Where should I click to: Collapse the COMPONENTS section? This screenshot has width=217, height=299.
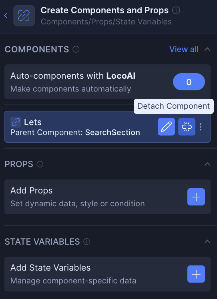[x=207, y=50]
